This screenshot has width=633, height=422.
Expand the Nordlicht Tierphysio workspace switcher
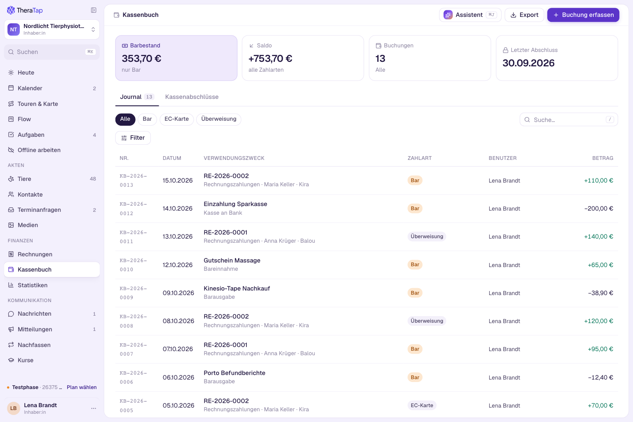click(x=52, y=30)
